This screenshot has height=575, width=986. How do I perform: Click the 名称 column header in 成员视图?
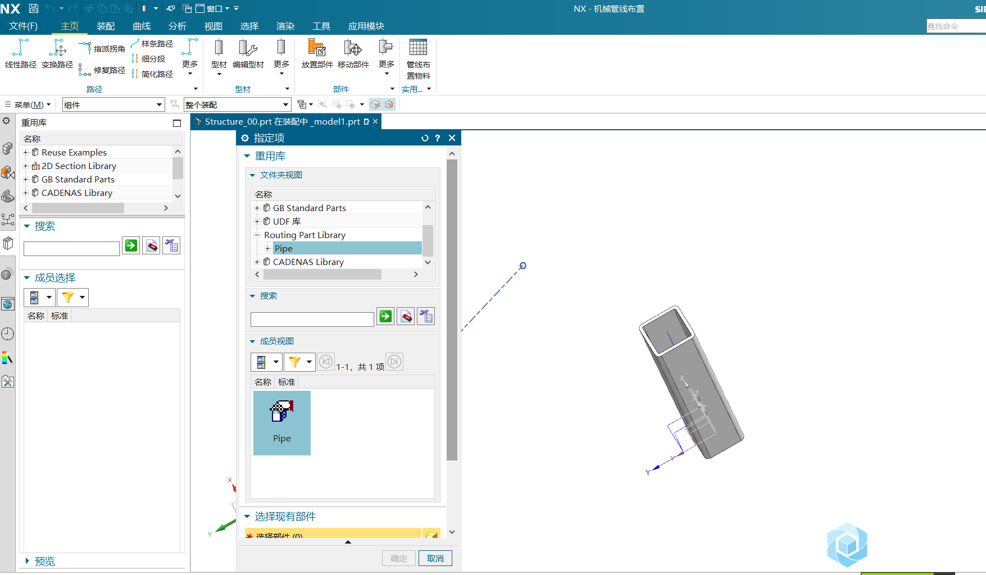click(263, 382)
